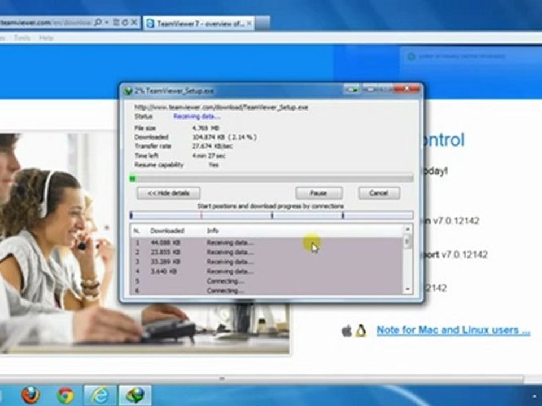This screenshot has height=406, width=542.
Task: Click the connections progress segment bar
Action: pos(272,216)
